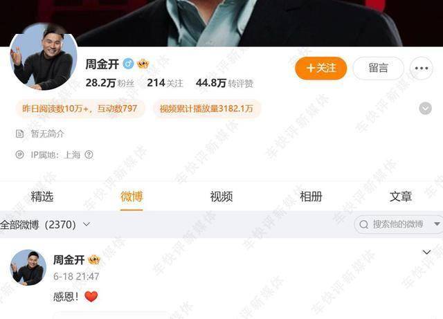443x319 pixels.
Task: Click the IP属地 question mark help icon
Action: pos(89,154)
